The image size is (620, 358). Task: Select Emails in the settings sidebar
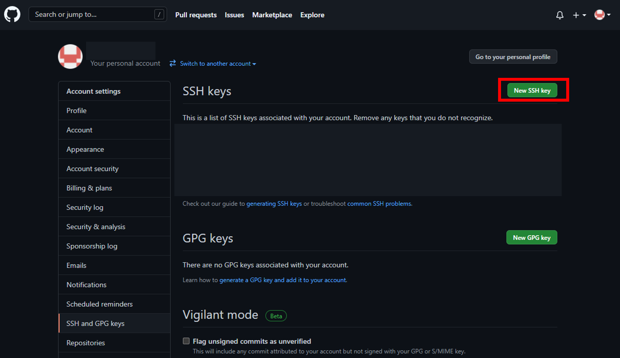tap(76, 265)
